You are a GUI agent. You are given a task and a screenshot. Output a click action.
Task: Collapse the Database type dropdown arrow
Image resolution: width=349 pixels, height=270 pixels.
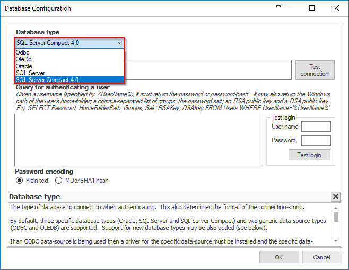coord(119,43)
